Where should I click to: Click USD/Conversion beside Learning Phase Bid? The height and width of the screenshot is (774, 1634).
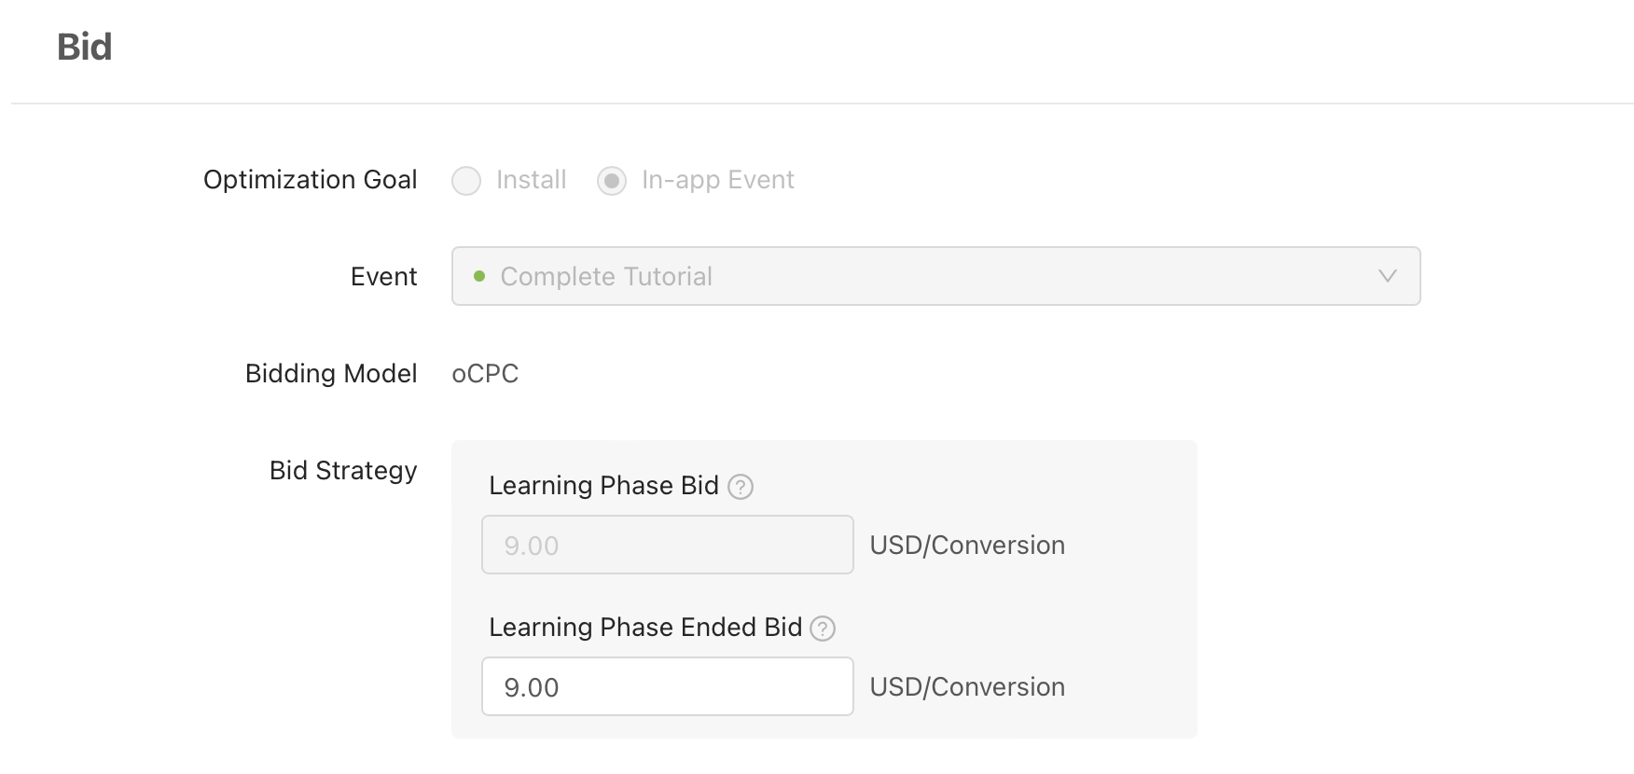(x=967, y=546)
